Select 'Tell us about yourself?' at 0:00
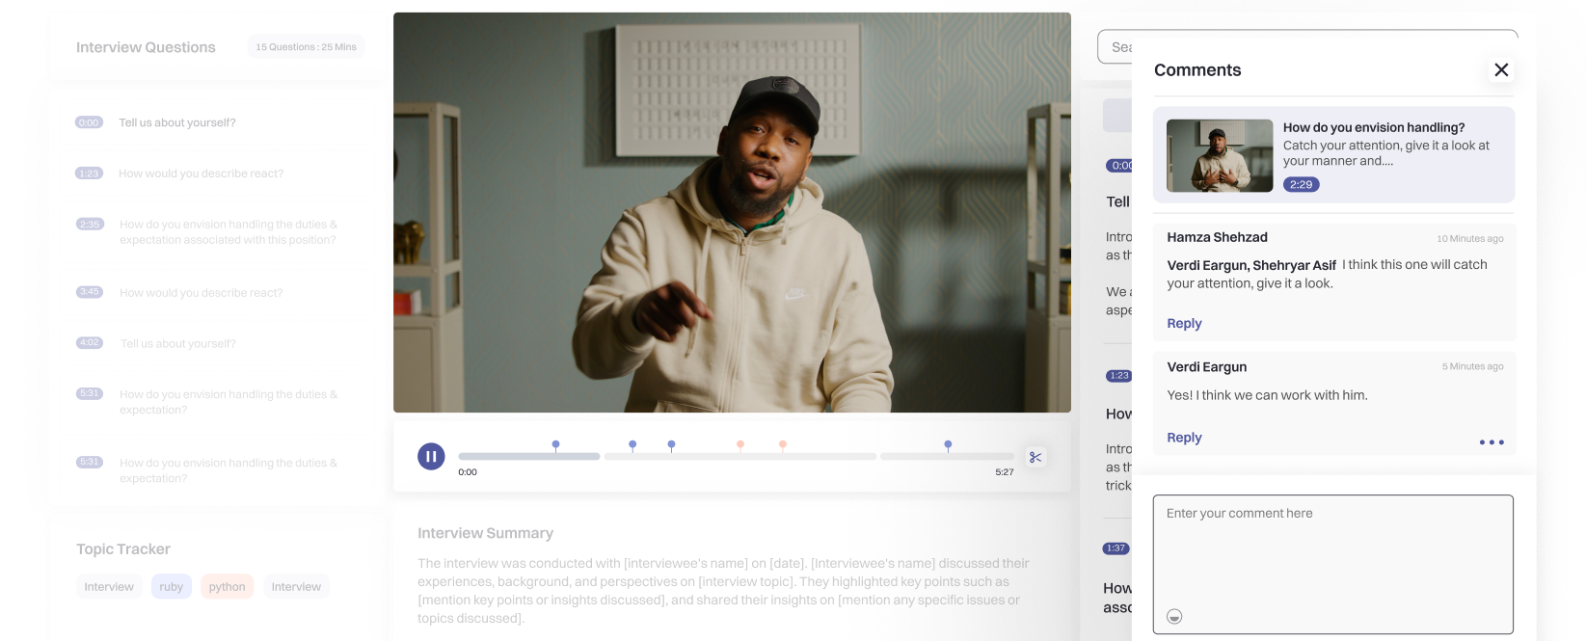Image resolution: width=1586 pixels, height=641 pixels. (x=177, y=122)
